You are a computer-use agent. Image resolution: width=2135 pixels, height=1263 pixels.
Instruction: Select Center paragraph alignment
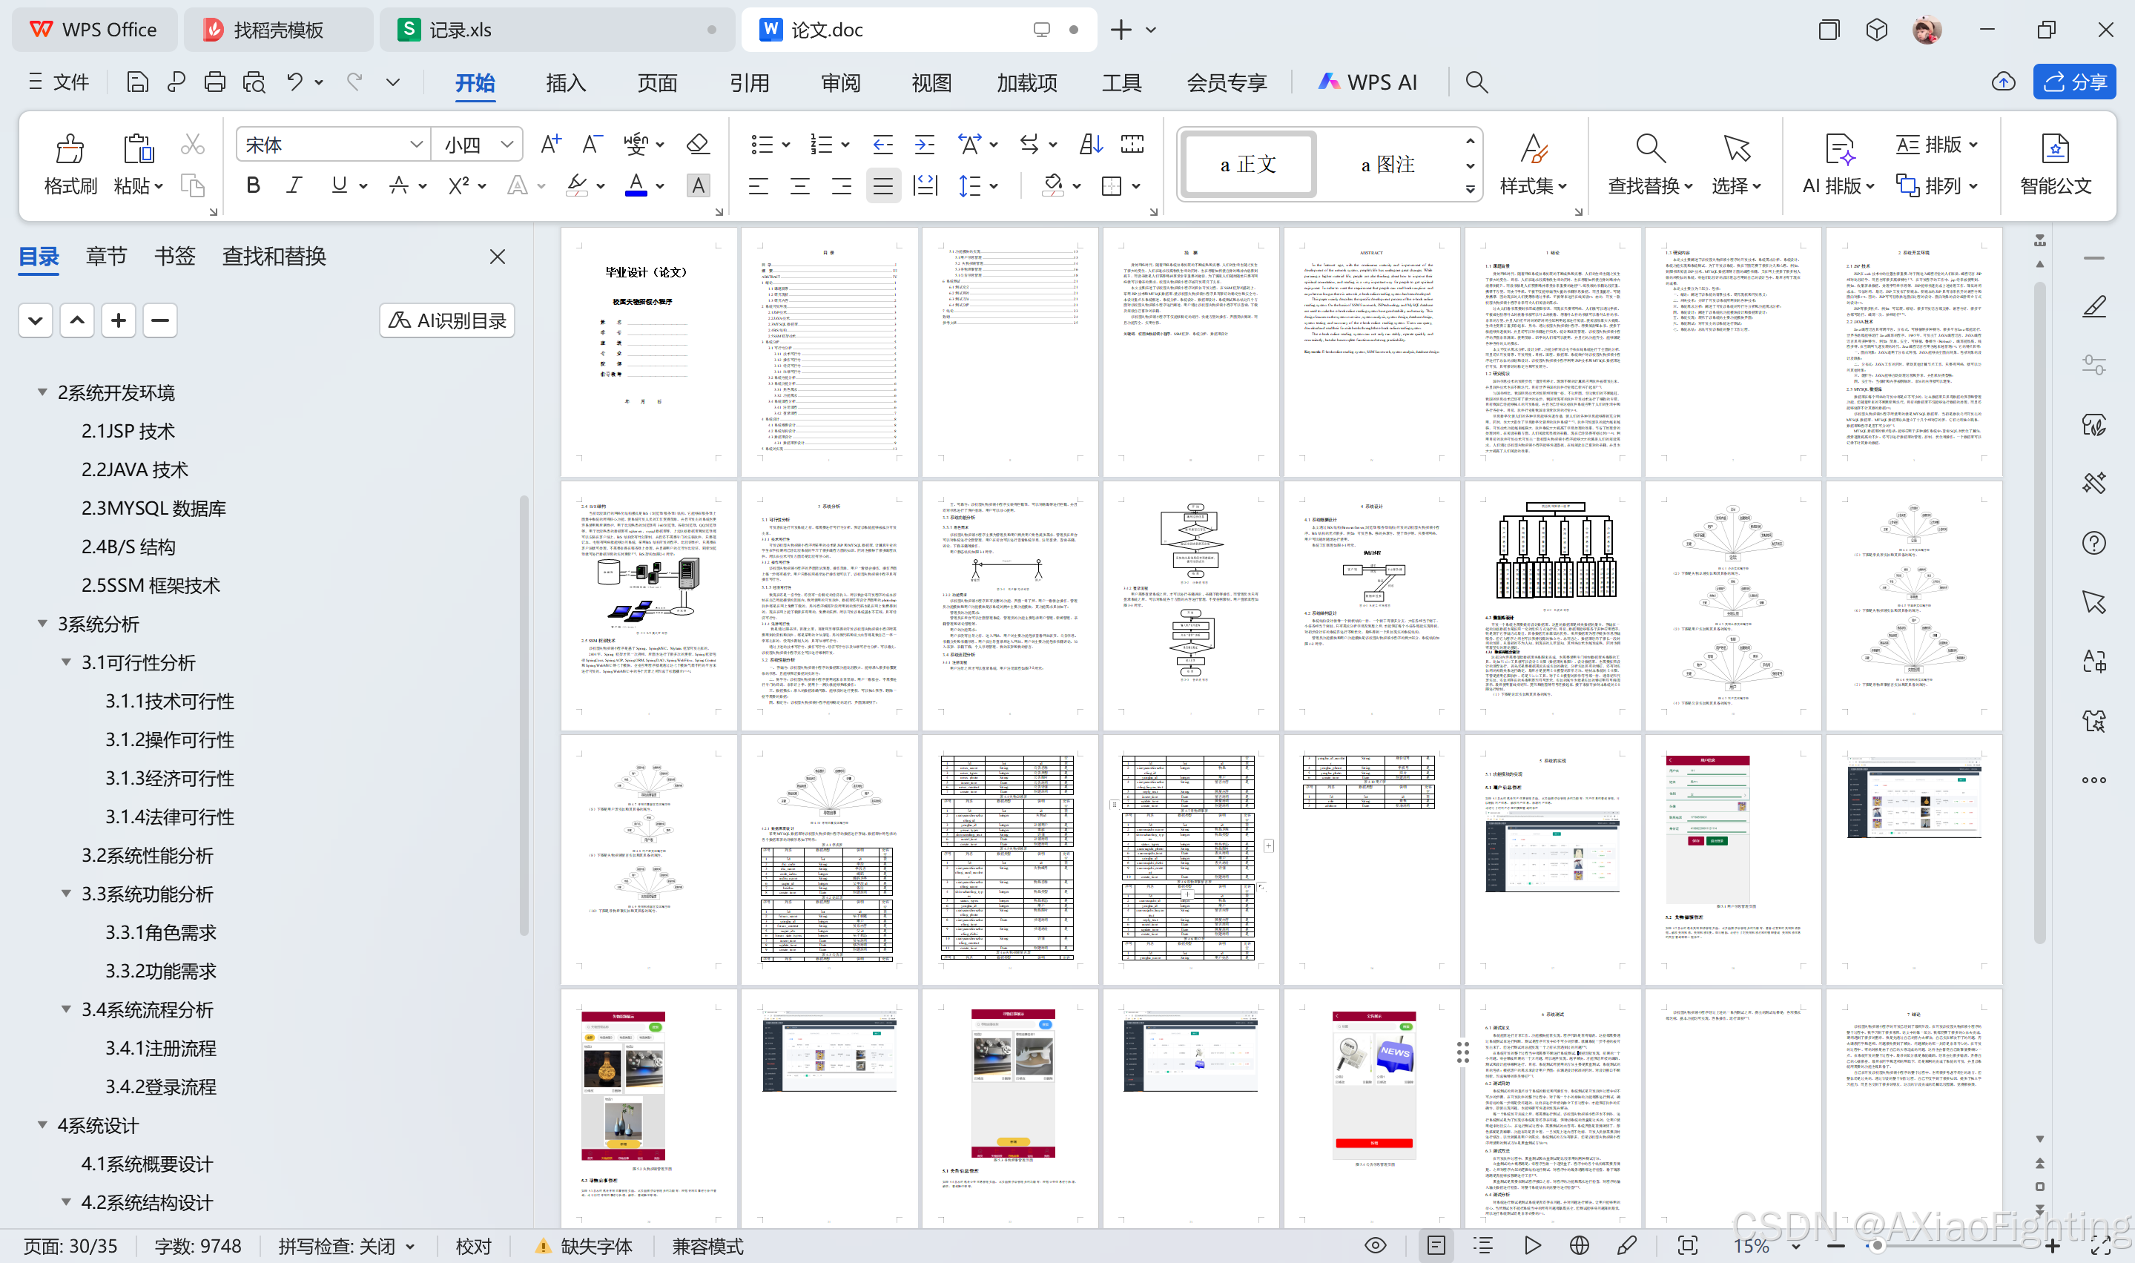click(x=800, y=185)
